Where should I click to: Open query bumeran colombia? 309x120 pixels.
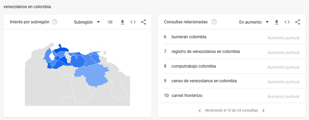pos(231,37)
